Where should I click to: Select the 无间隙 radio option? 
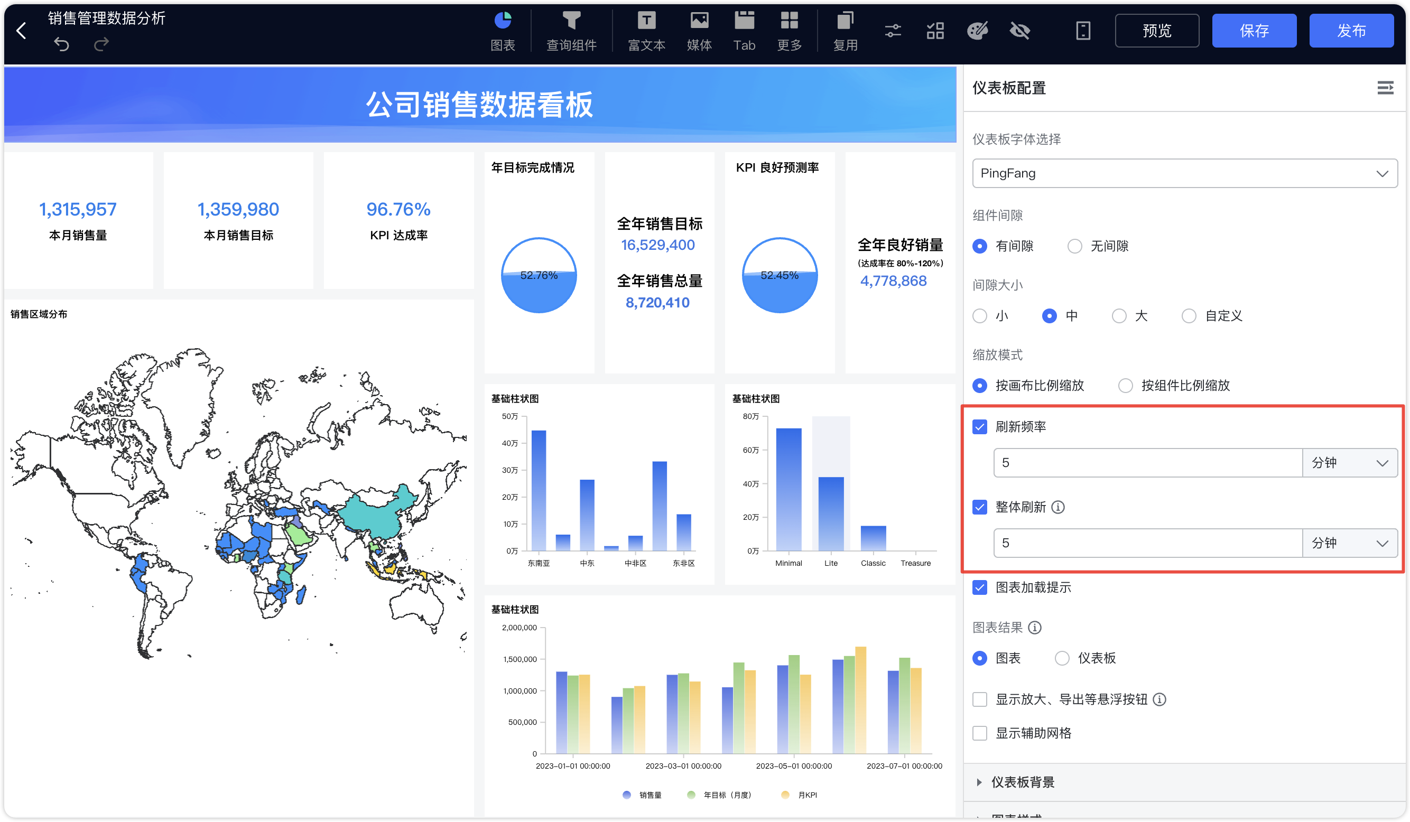[1075, 246]
